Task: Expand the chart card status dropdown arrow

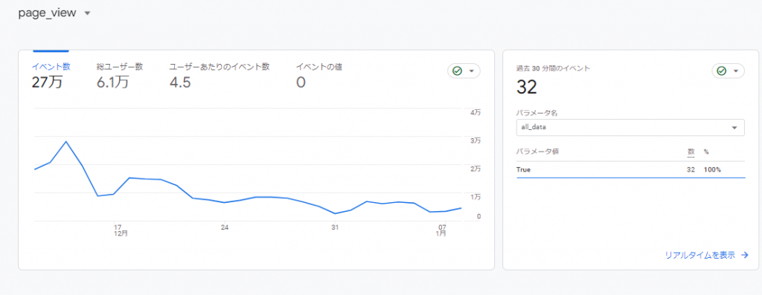Action: coord(471,71)
